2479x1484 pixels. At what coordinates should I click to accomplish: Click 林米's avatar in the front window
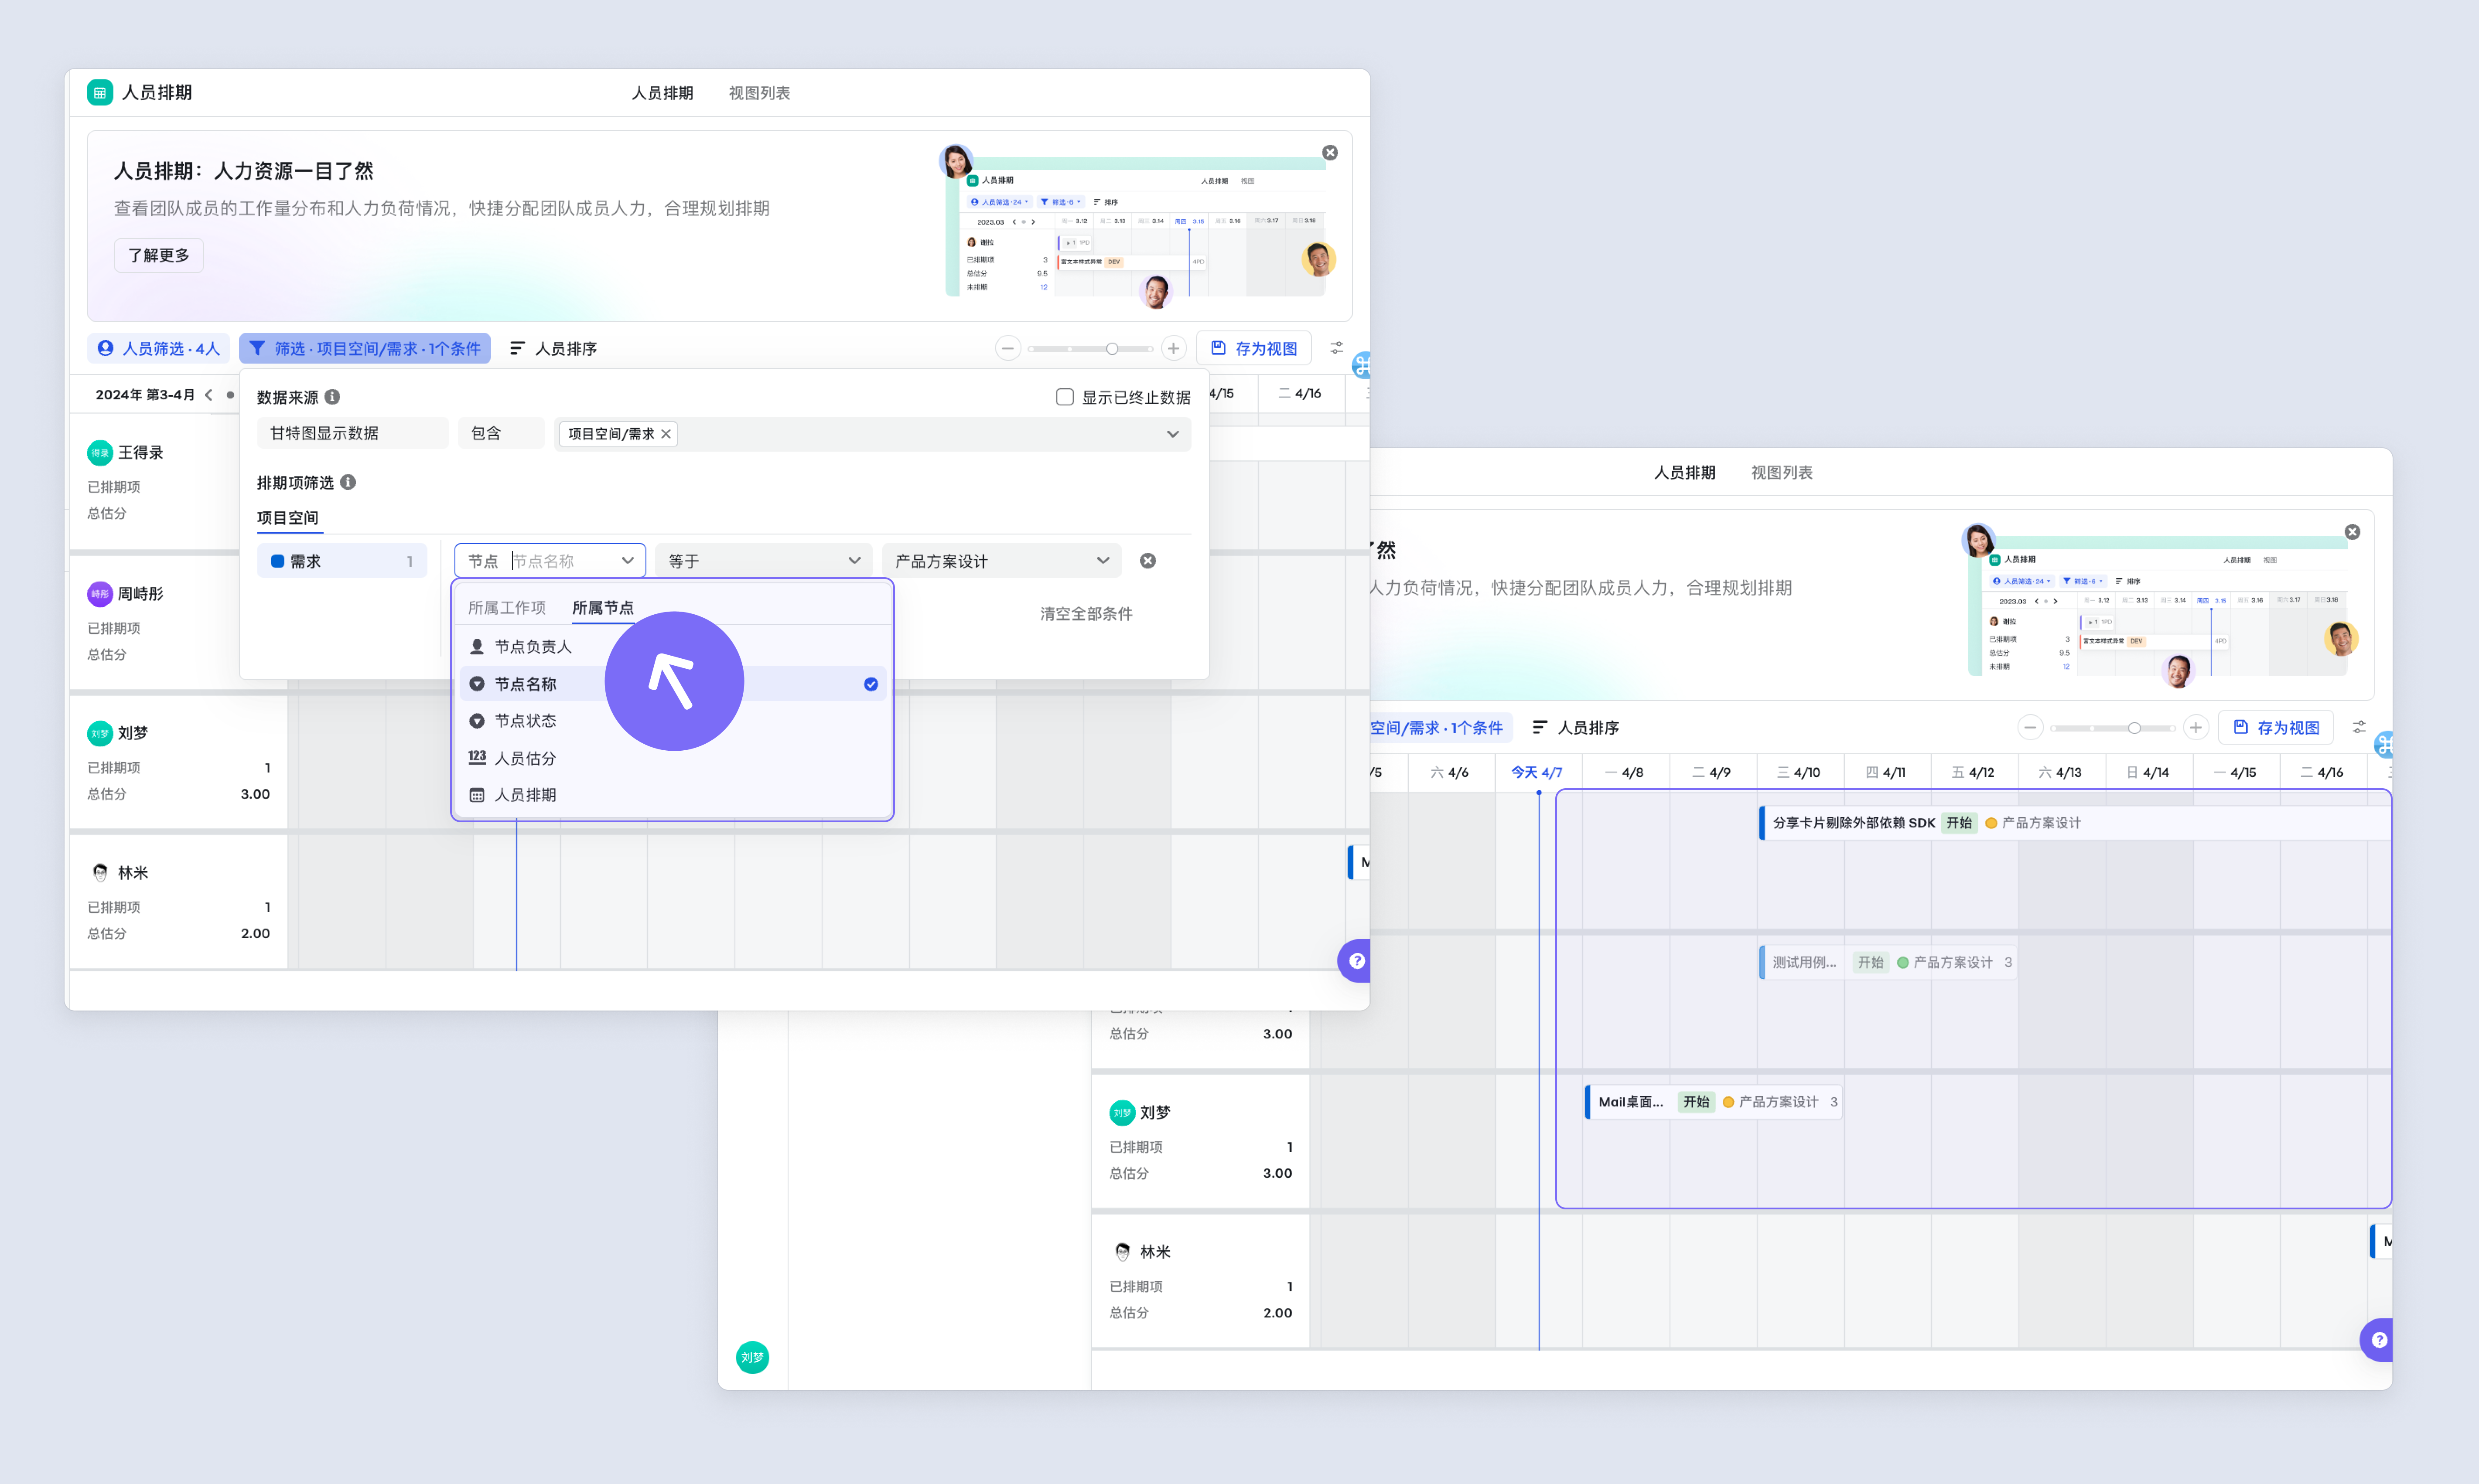point(100,873)
